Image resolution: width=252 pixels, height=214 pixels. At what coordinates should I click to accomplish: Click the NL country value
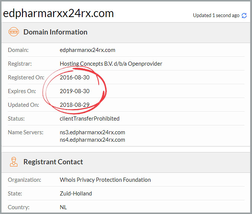[x=63, y=207]
